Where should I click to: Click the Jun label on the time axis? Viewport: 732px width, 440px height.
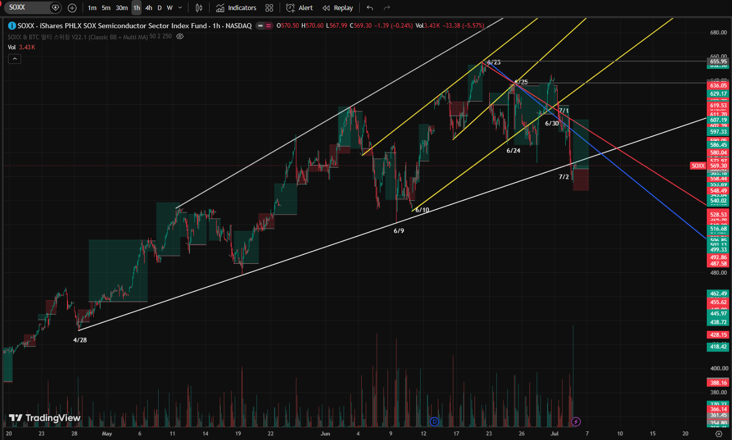tap(325, 433)
